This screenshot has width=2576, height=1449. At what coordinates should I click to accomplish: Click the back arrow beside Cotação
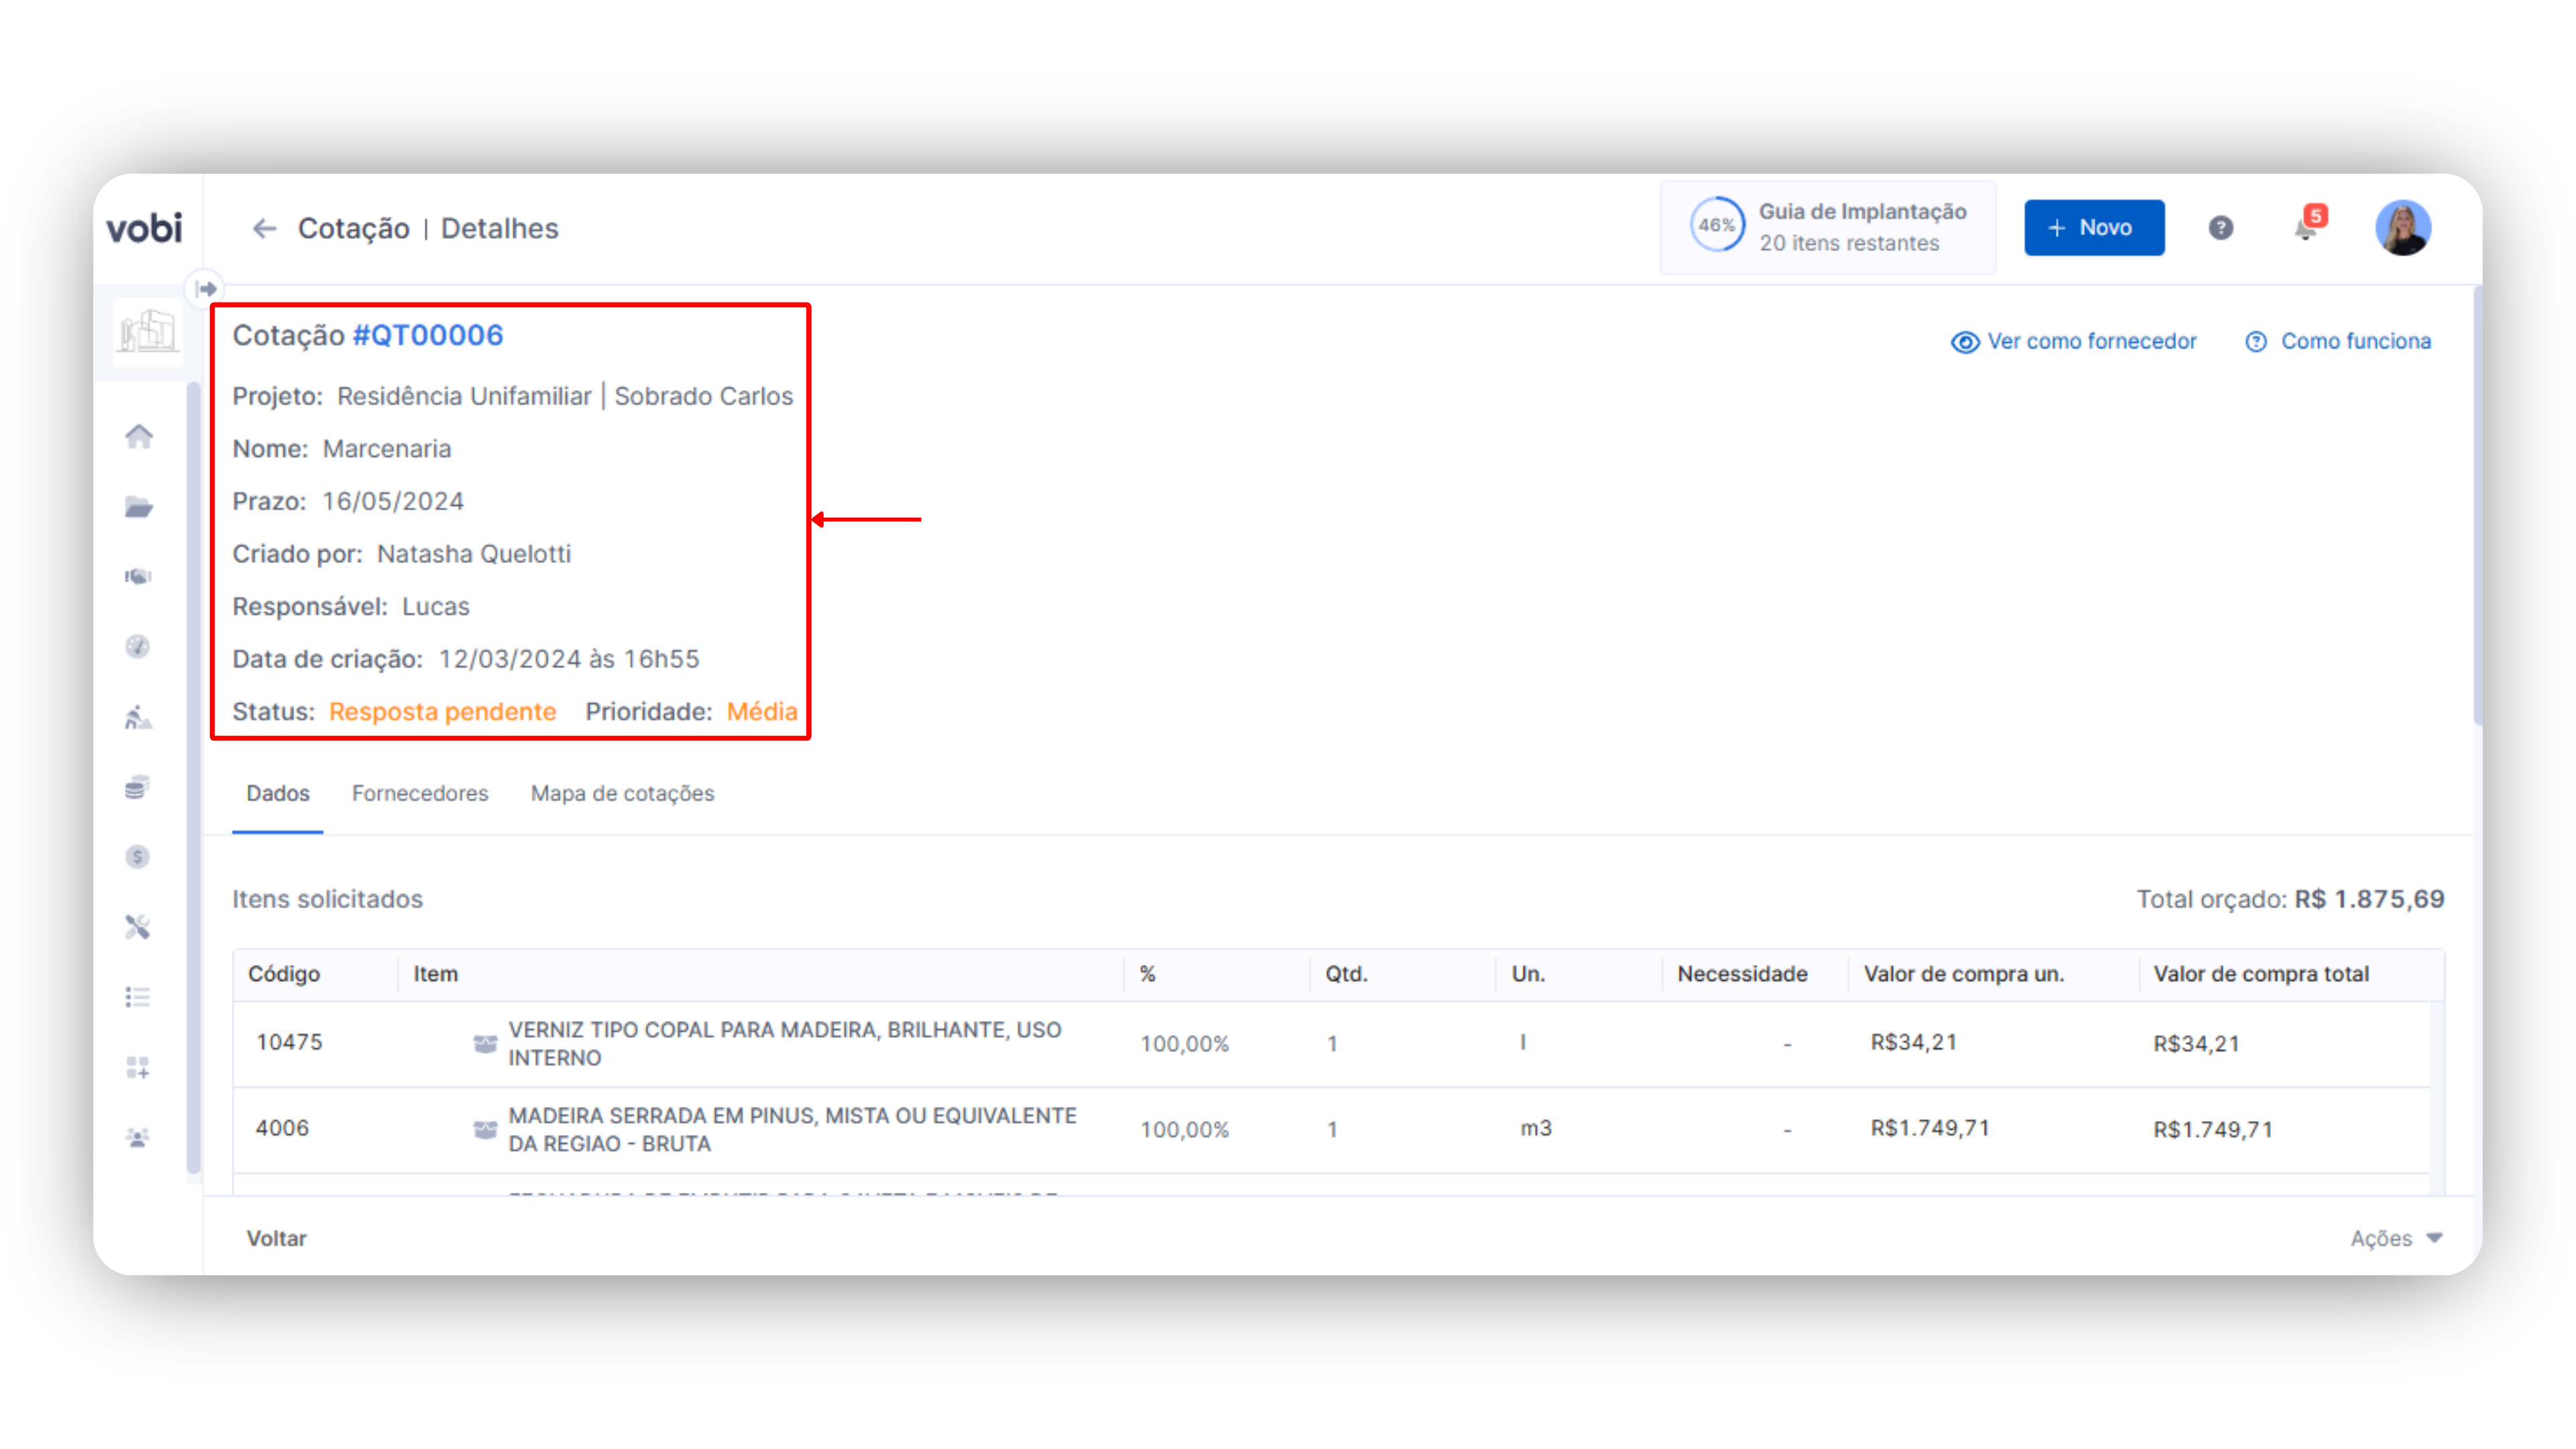264,229
